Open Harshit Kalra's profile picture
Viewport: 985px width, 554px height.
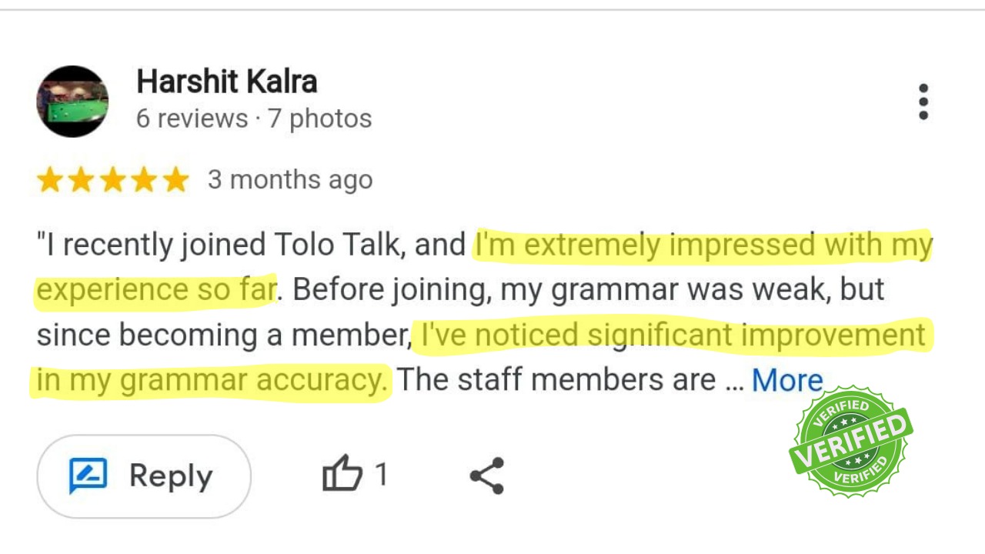[72, 102]
